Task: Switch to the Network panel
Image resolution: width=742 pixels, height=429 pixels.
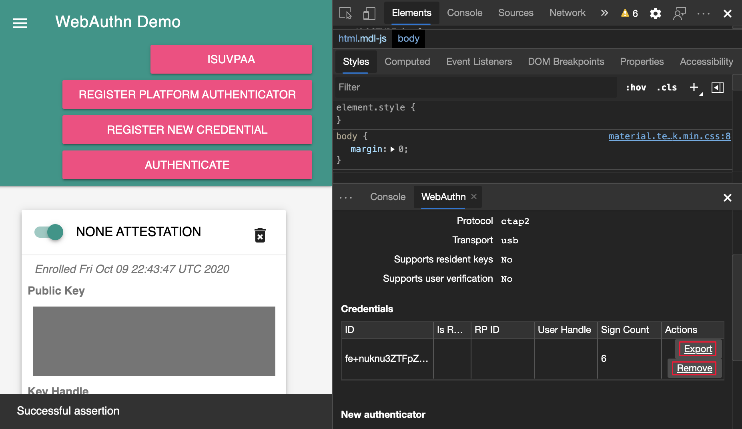Action: (x=567, y=13)
